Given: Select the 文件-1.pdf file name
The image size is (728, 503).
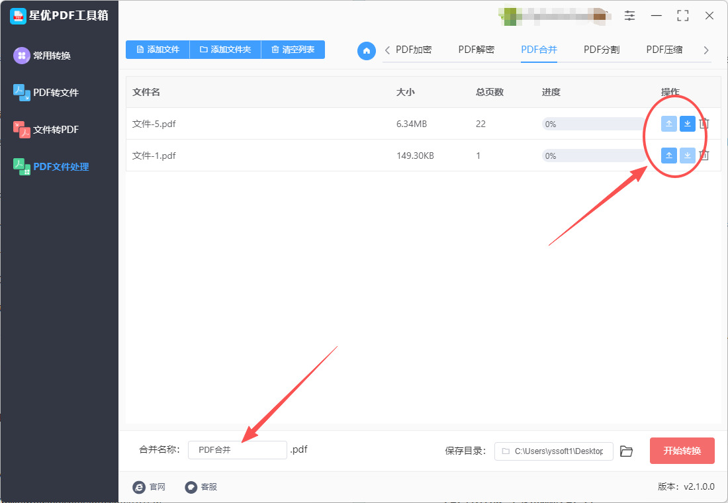Looking at the screenshot, I should click(154, 156).
